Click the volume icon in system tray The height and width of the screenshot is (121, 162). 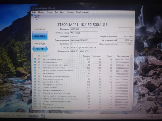(159, 117)
